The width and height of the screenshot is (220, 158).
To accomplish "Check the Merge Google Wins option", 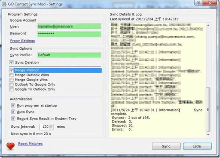I will pyautogui.click(x=11, y=80).
